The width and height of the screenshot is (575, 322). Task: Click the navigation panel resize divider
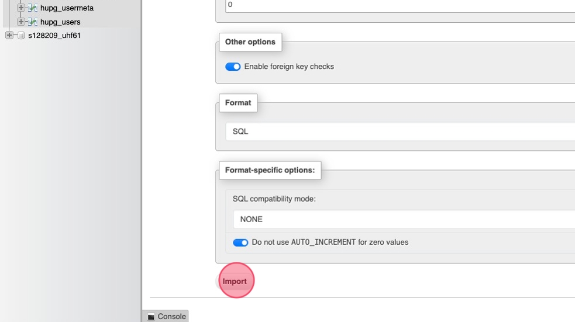click(142, 161)
